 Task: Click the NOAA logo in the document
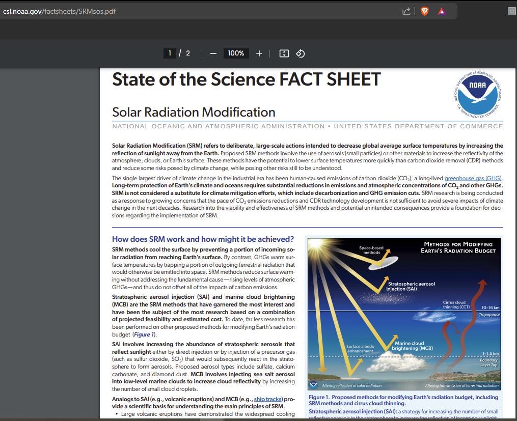[477, 94]
